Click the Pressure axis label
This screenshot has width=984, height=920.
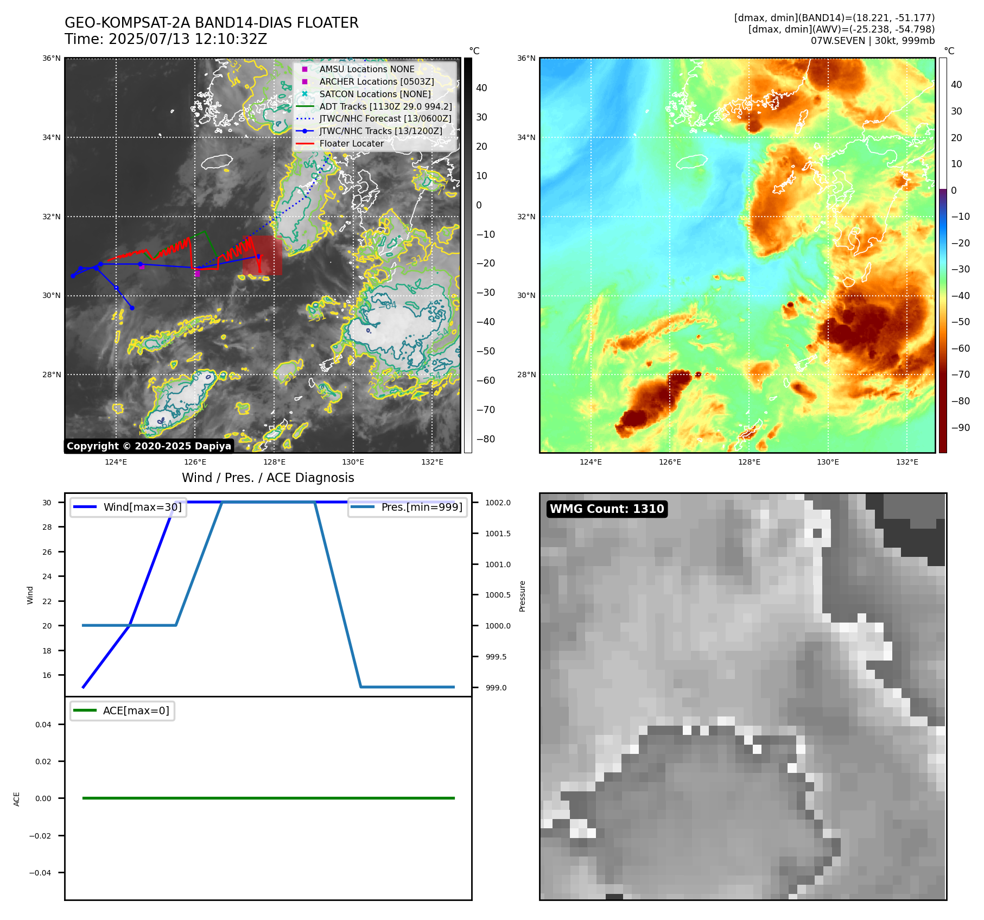(523, 596)
